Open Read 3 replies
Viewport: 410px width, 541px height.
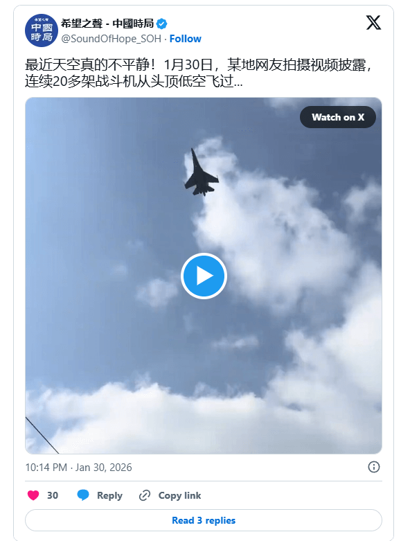[204, 520]
